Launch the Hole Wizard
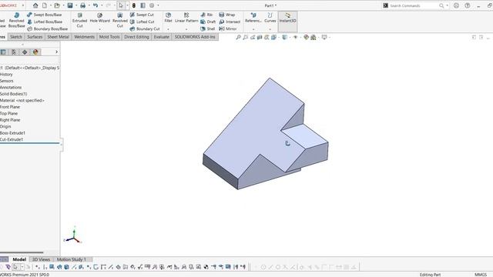The height and width of the screenshot is (277, 493). pyautogui.click(x=99, y=18)
